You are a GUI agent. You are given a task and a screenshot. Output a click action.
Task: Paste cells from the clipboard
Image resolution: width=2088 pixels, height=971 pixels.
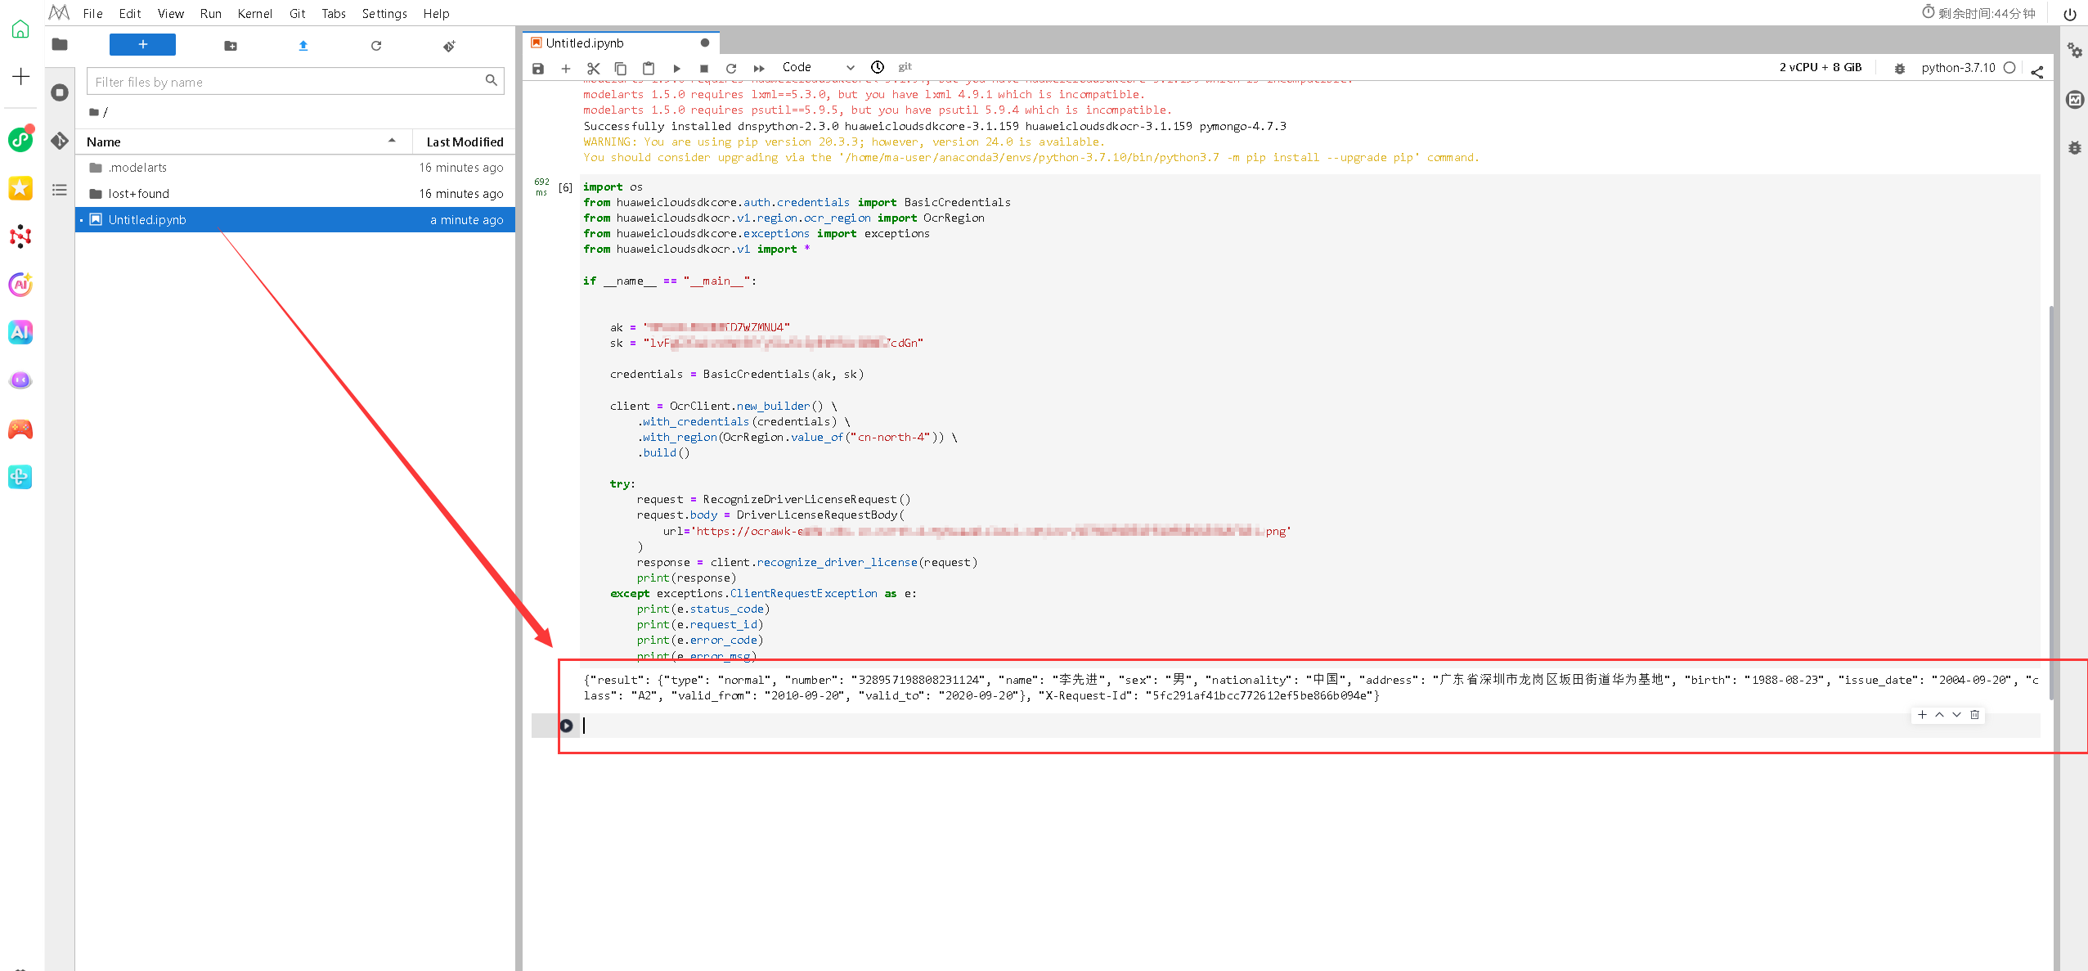coord(648,68)
